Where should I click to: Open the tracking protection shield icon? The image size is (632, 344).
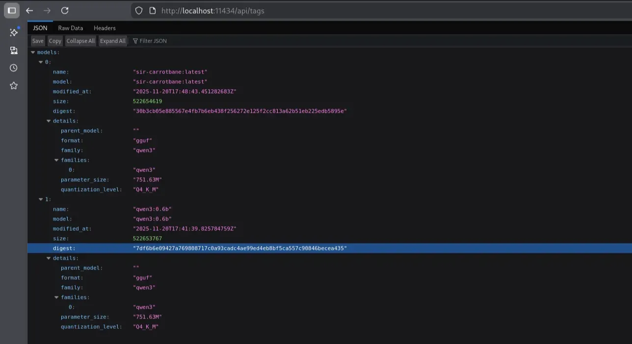(139, 10)
